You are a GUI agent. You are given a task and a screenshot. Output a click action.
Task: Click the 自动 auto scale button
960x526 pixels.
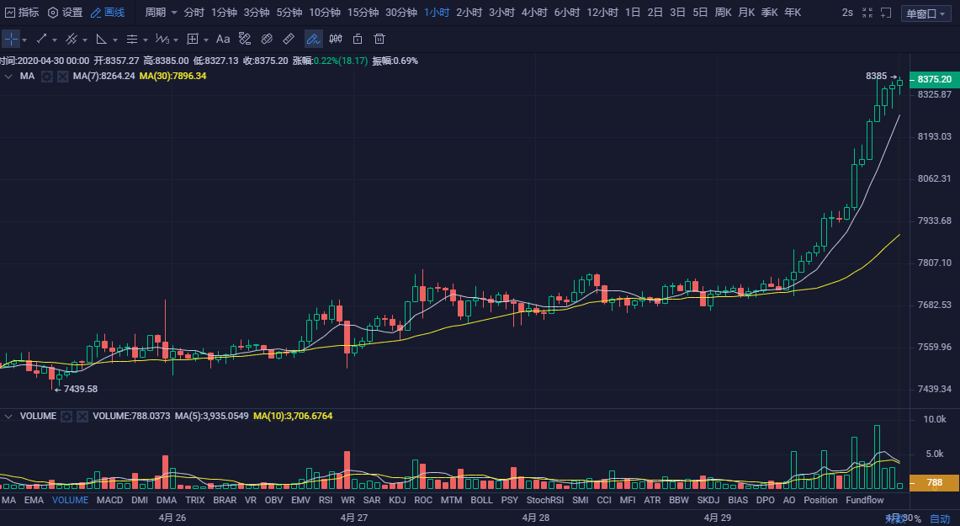pos(940,518)
